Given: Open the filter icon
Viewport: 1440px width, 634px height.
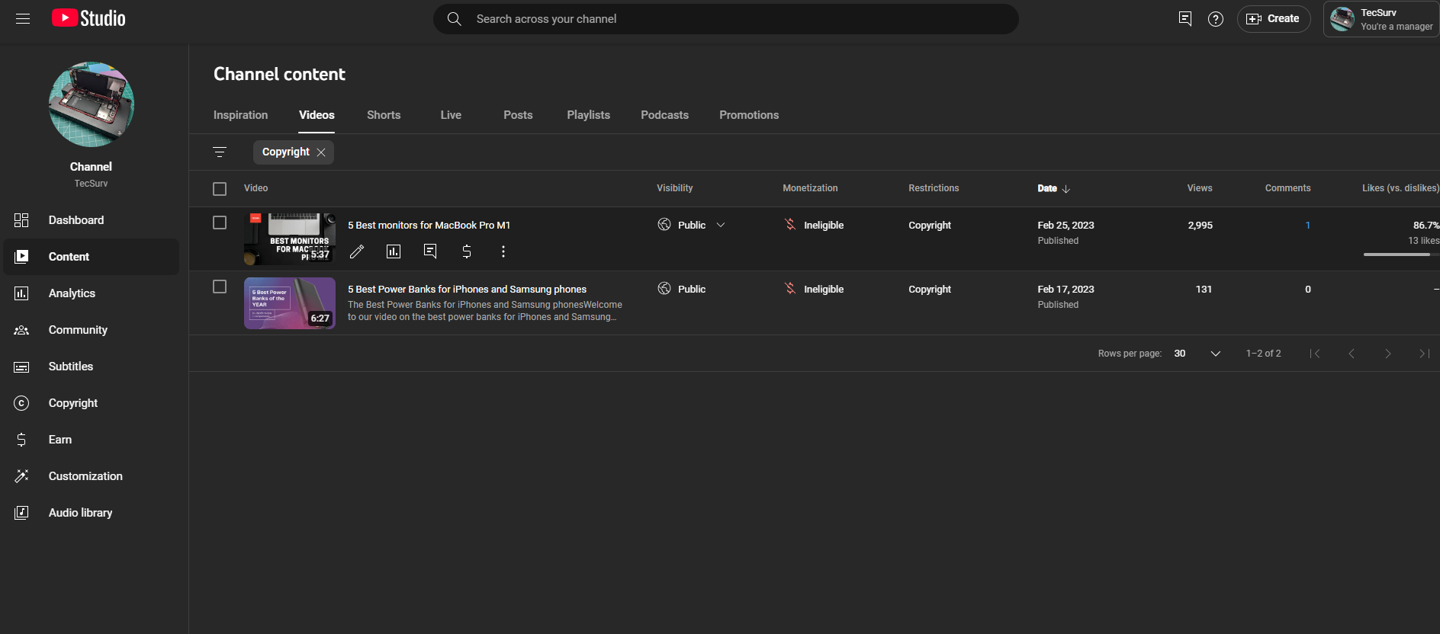Looking at the screenshot, I should point(220,152).
